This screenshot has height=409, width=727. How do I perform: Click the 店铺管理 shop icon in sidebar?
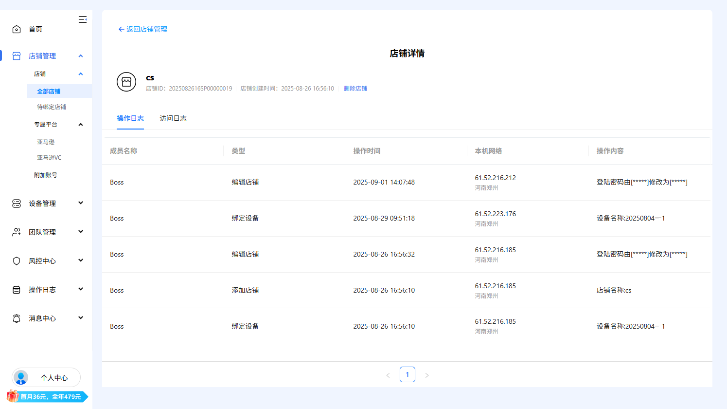pos(16,56)
